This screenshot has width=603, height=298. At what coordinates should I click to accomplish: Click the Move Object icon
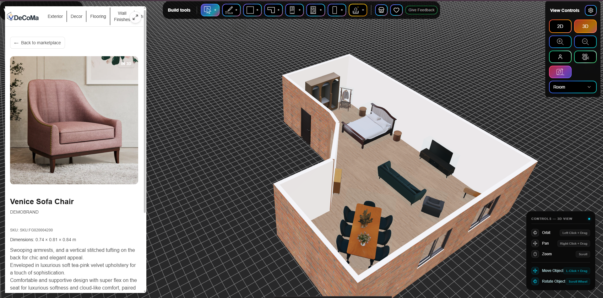tap(535, 271)
